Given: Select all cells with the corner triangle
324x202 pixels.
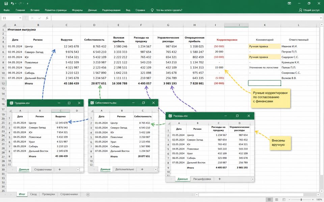Looking at the screenshot, I should tap(4, 25).
